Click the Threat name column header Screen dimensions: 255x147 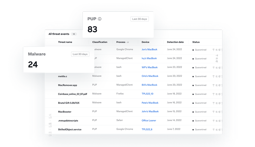[65, 42]
